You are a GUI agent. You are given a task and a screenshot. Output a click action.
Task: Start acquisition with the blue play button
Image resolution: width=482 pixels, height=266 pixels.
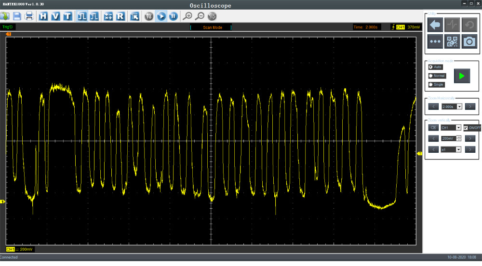161,16
